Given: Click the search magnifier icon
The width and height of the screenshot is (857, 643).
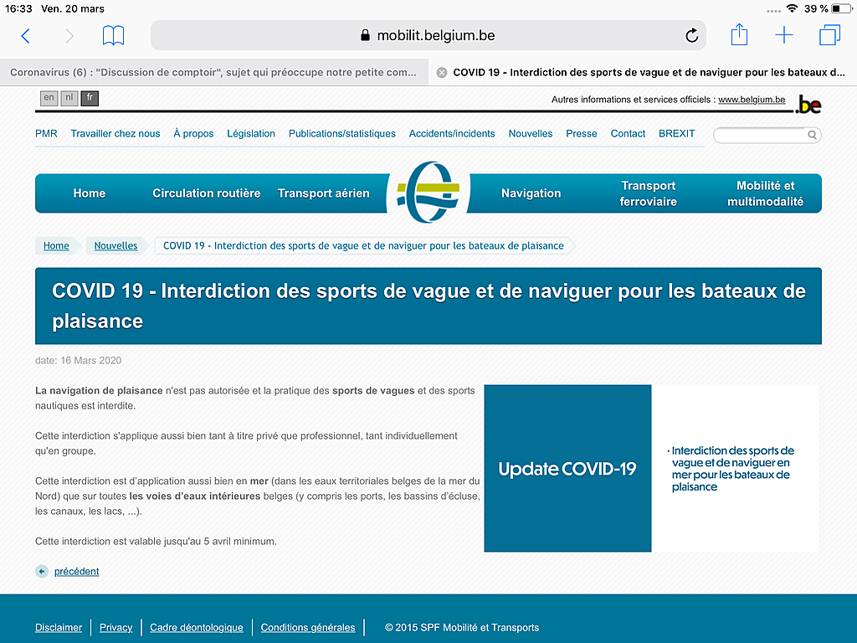Looking at the screenshot, I should pyautogui.click(x=812, y=135).
